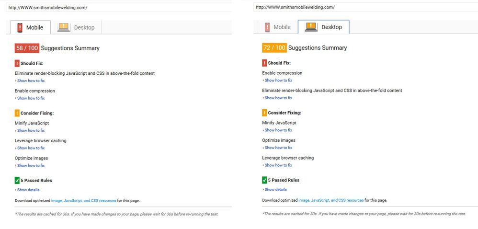Expand mobile fix for Enable compression

pos(30,98)
